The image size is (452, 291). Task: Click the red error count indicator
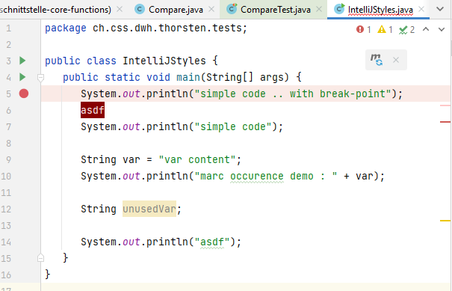coord(363,29)
